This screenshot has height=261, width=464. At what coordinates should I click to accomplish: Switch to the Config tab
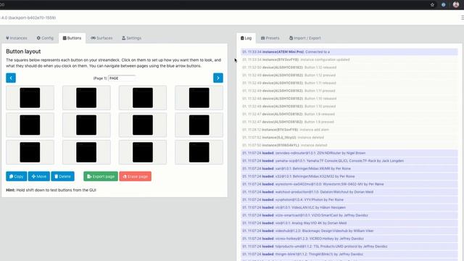click(x=45, y=38)
